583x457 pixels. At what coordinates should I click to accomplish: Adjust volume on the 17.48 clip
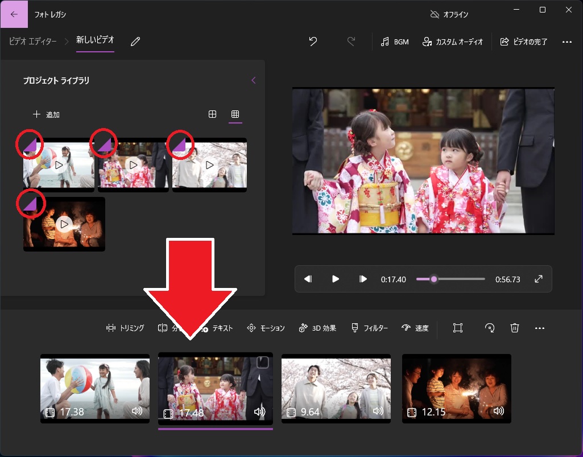click(259, 411)
